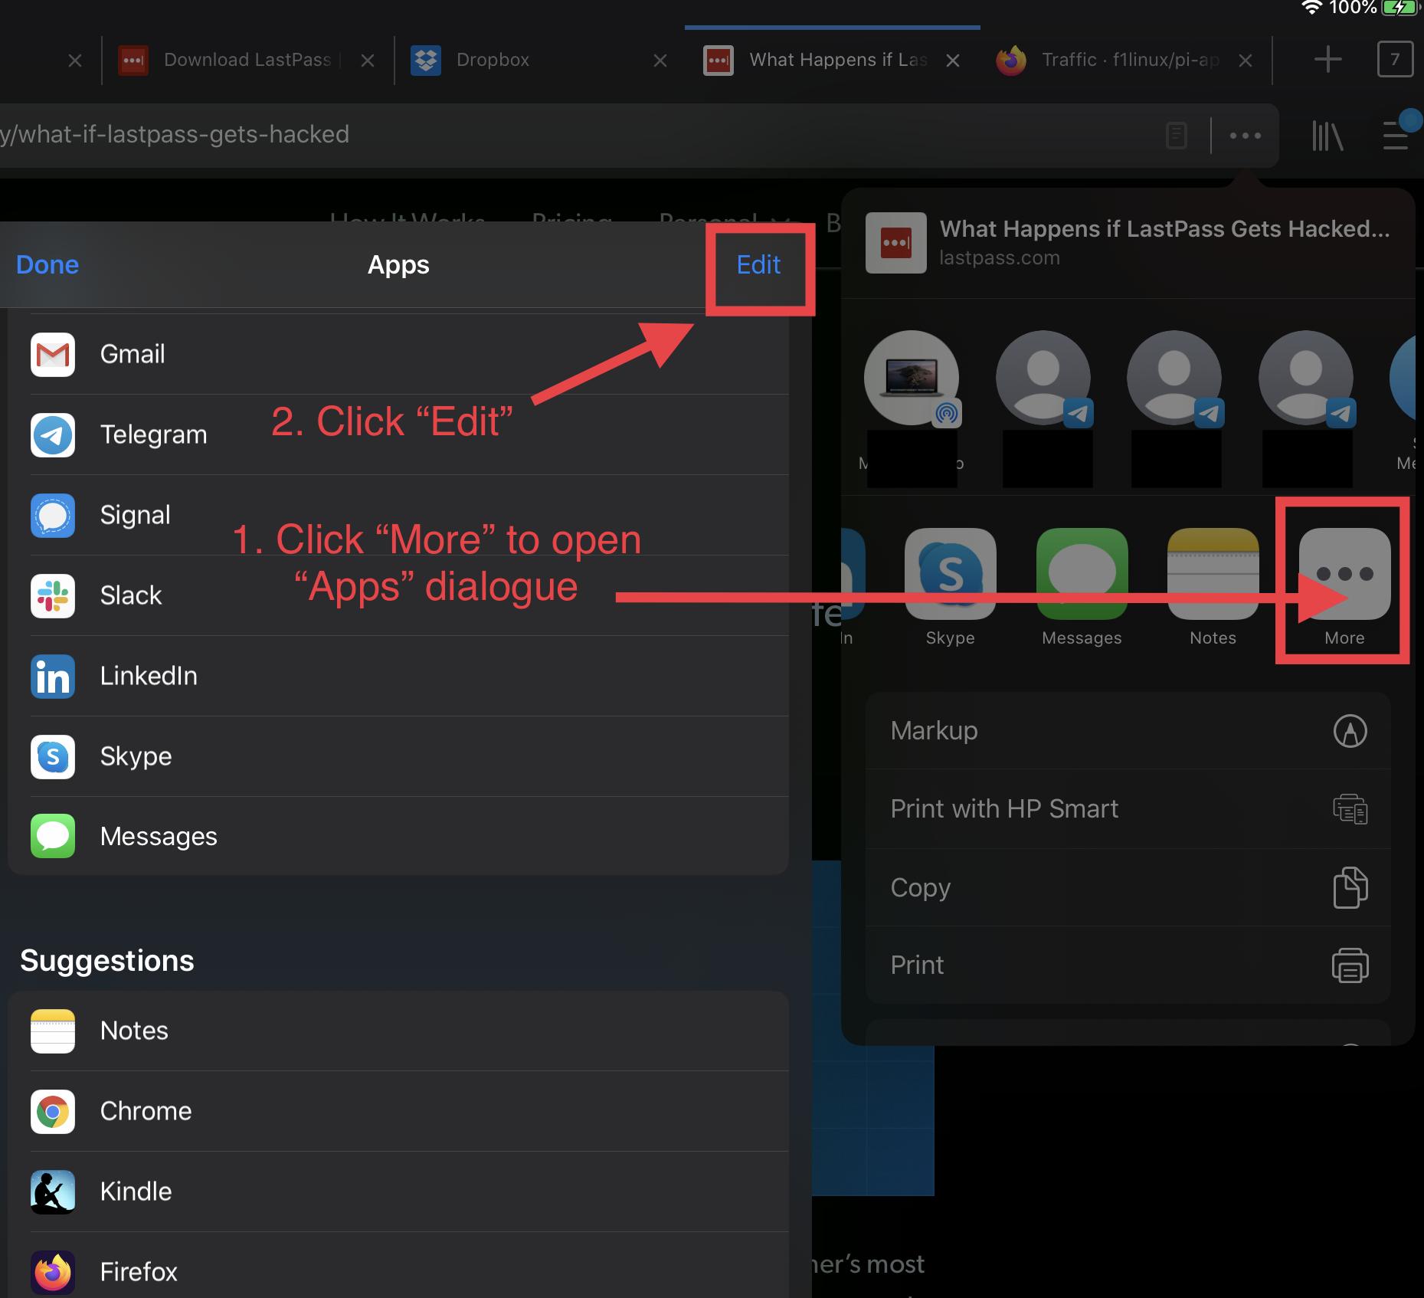Tap the Gmail label text
This screenshot has width=1424, height=1298.
tap(133, 355)
